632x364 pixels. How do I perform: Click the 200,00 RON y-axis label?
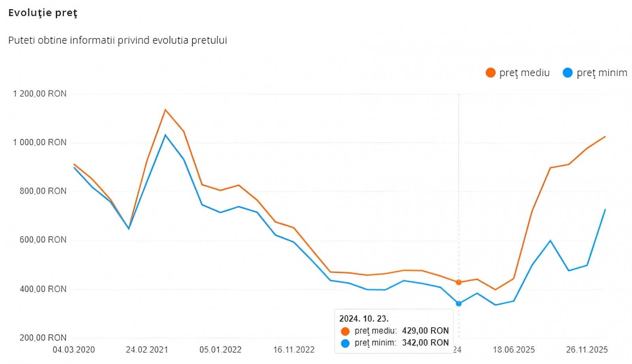(x=43, y=338)
